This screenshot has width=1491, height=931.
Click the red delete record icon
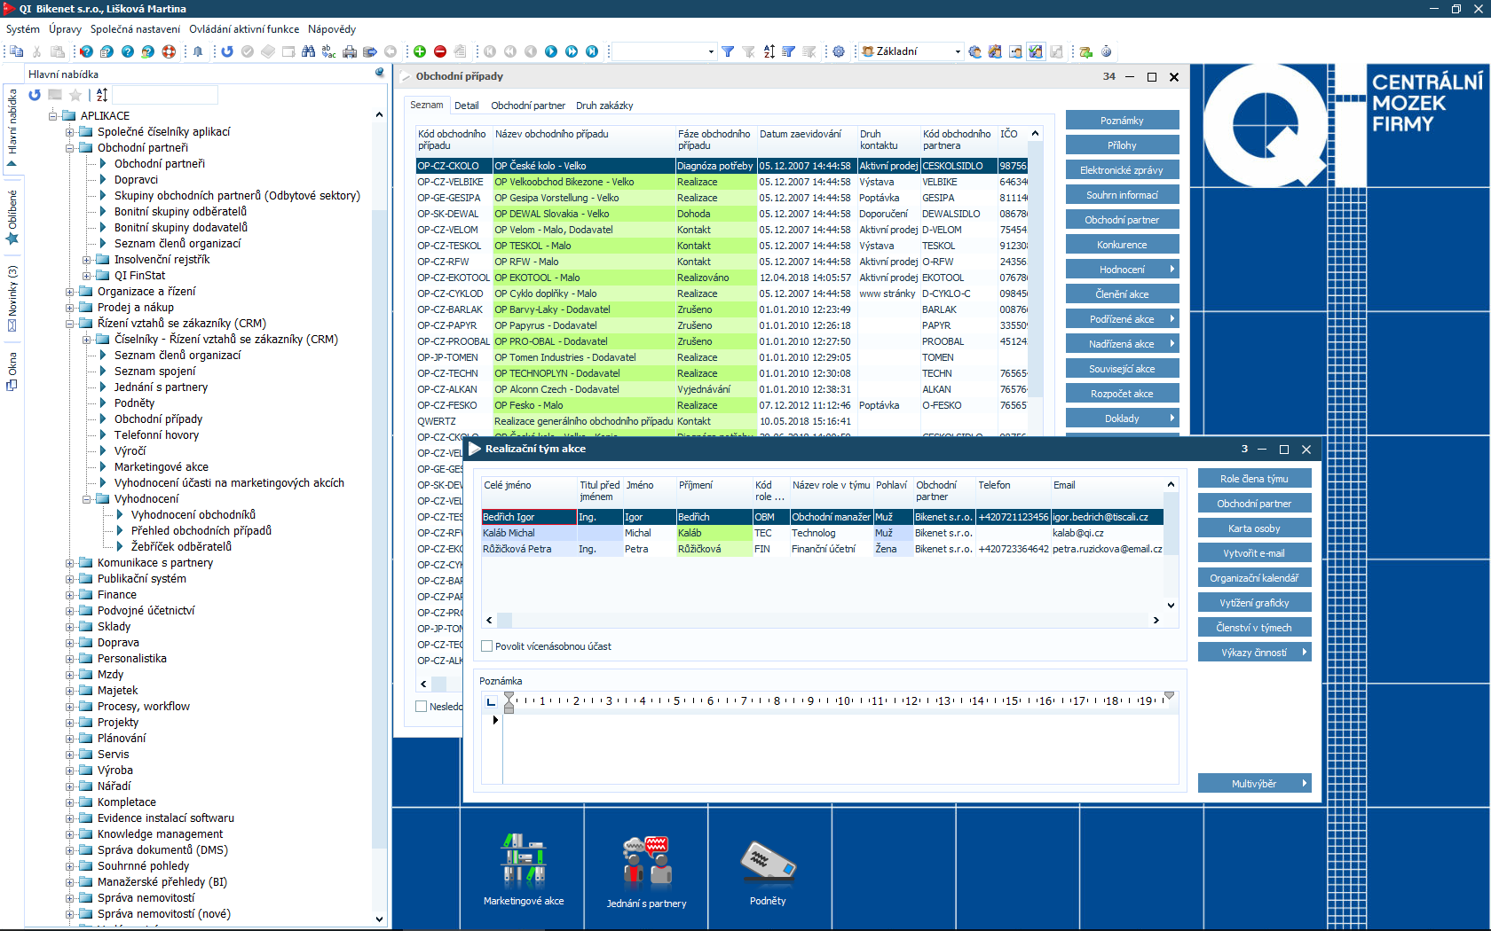[x=439, y=51]
